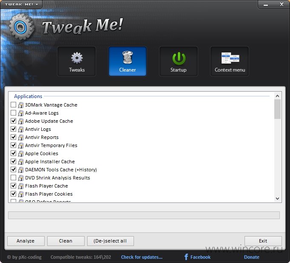Select the Antivir Reports label
This screenshot has width=290, height=263.
click(42, 137)
